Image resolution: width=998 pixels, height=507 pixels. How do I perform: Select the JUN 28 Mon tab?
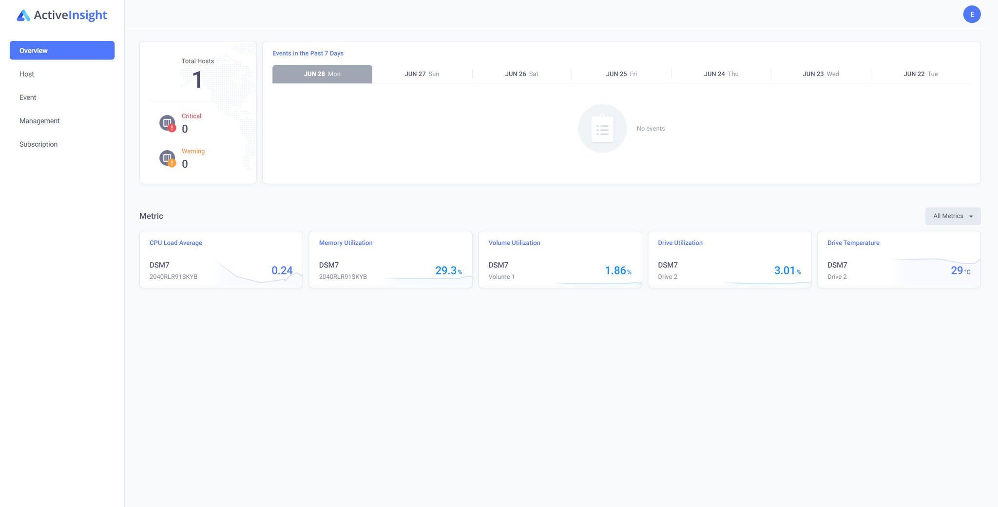tap(322, 74)
